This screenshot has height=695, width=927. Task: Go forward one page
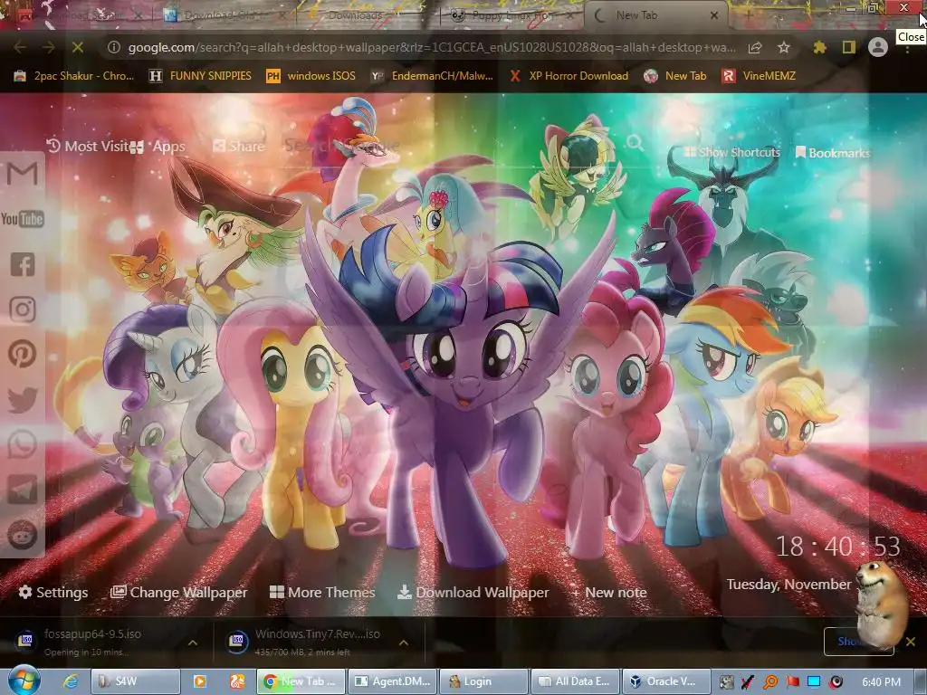coord(49,47)
